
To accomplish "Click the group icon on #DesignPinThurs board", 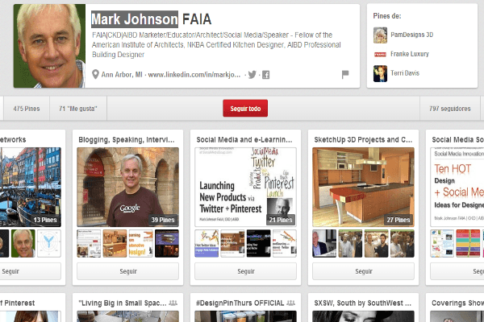I will coord(290,303).
